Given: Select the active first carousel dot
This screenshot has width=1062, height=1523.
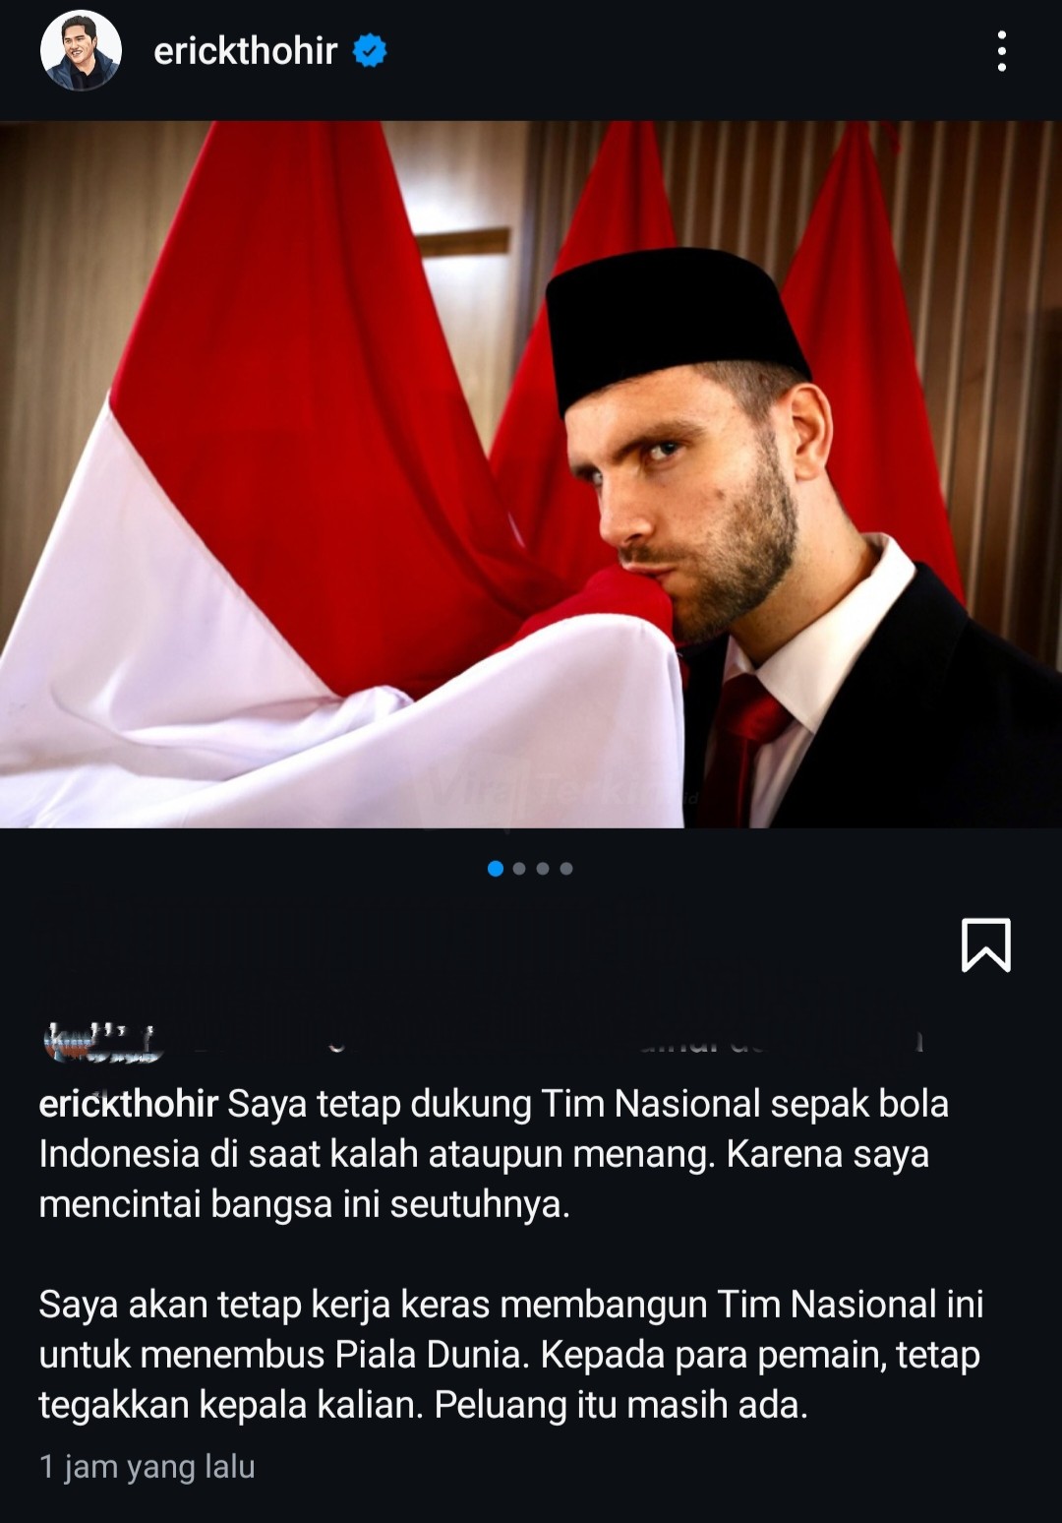Looking at the screenshot, I should (x=496, y=869).
